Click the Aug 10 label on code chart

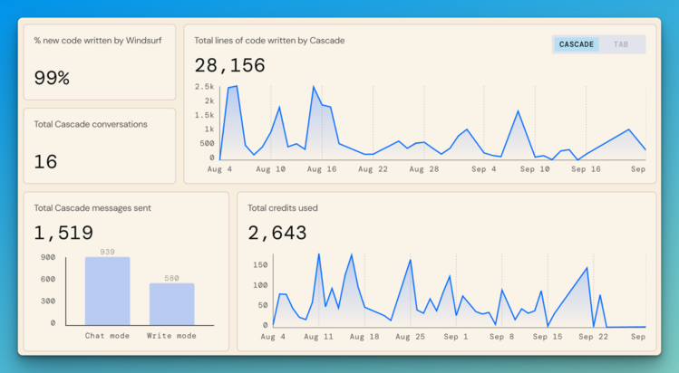271,169
